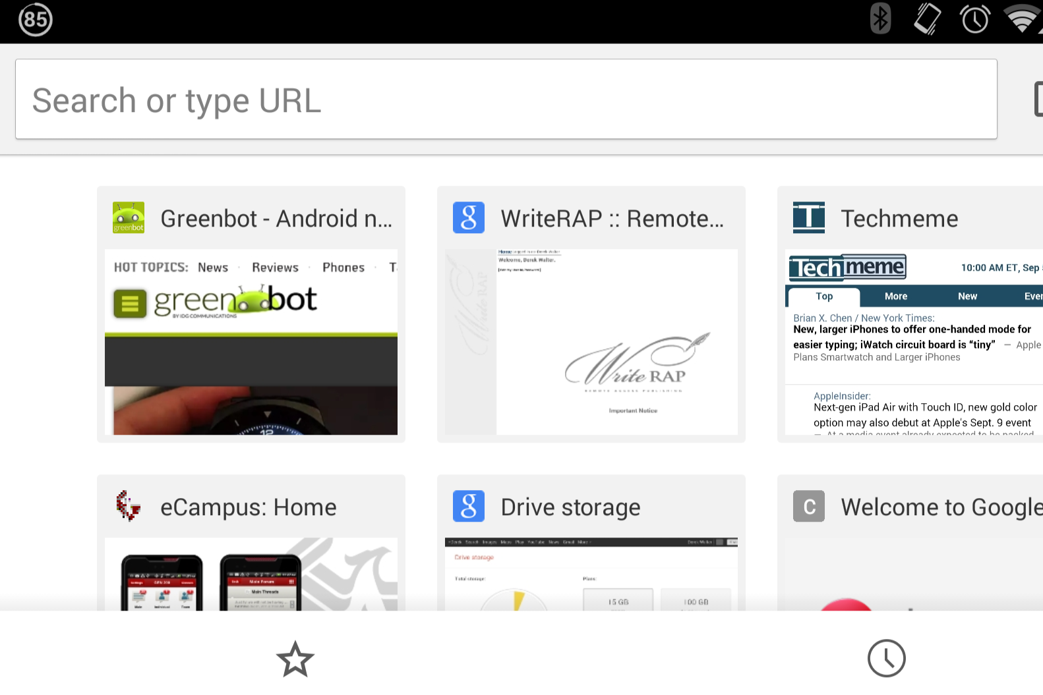Tap the greenbot logo in preview
The height and width of the screenshot is (695, 1043).
(x=235, y=301)
